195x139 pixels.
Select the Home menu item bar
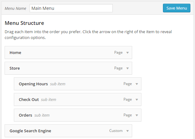click(x=68, y=52)
